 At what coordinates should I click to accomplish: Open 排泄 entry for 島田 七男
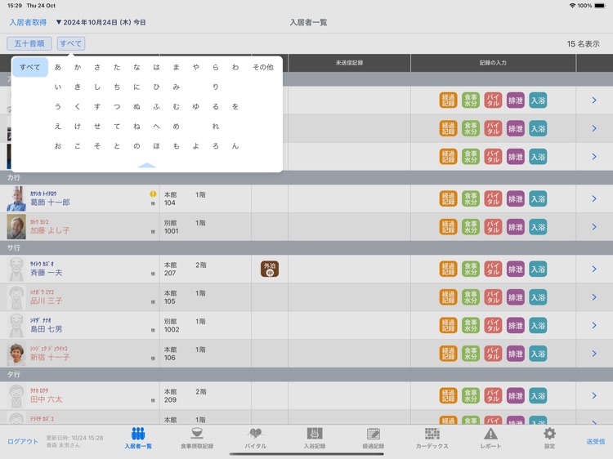[515, 325]
